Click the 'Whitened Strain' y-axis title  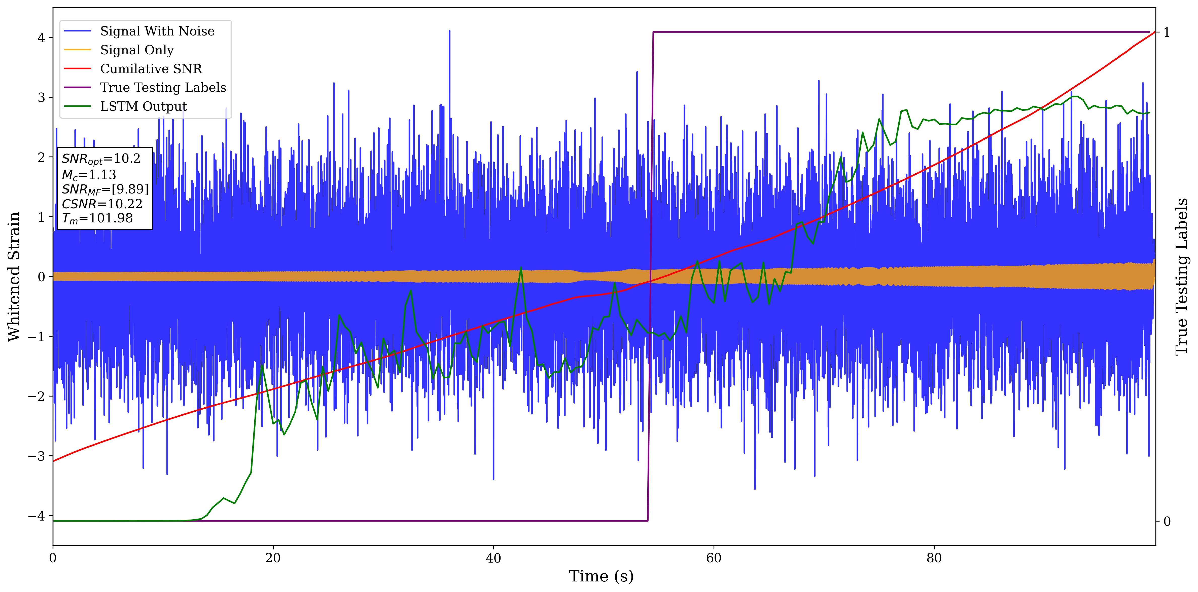(14, 277)
